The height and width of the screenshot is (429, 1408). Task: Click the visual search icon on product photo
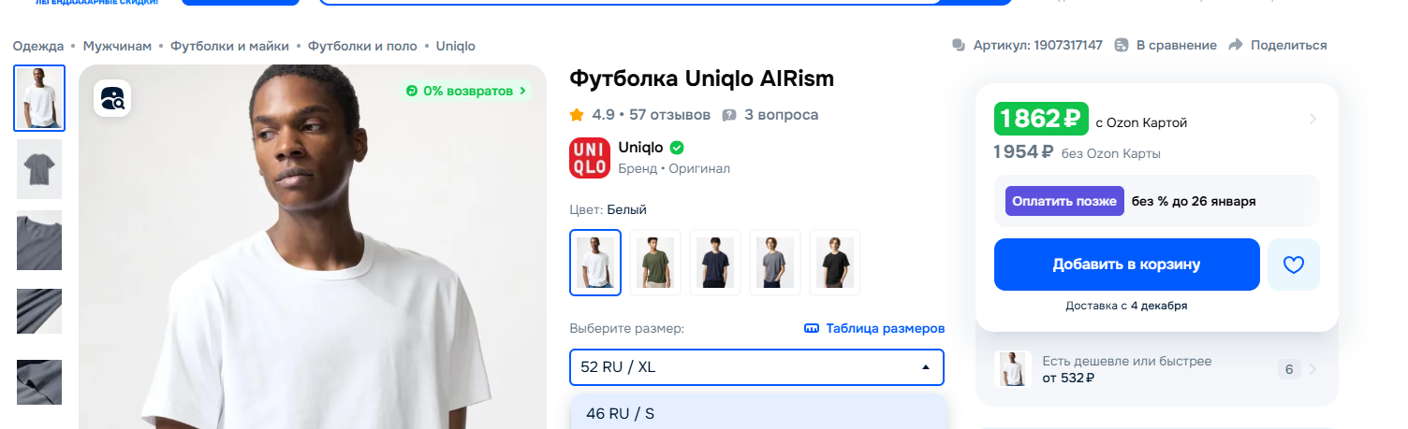[x=112, y=98]
